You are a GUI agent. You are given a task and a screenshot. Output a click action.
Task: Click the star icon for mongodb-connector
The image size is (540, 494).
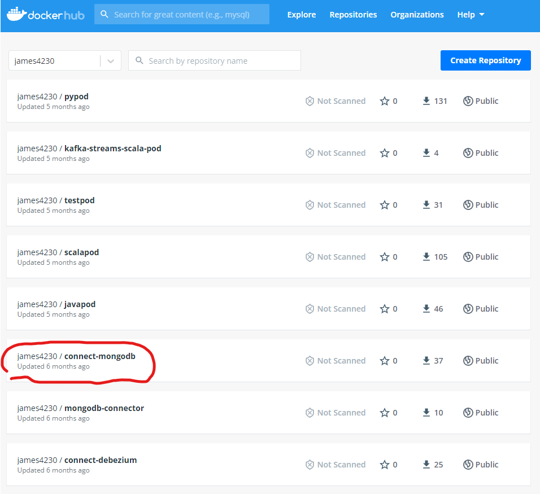click(x=384, y=413)
